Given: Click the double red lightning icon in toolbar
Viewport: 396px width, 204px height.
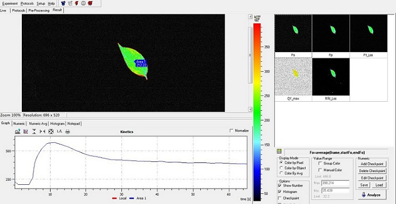Looking at the screenshot, I should click(90, 3).
